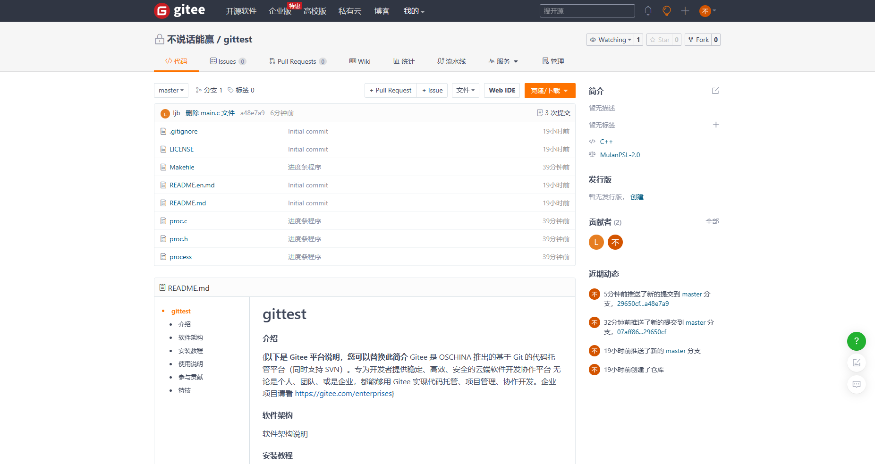Click 全部 to view all contributors
This screenshot has width=875, height=464.
712,221
